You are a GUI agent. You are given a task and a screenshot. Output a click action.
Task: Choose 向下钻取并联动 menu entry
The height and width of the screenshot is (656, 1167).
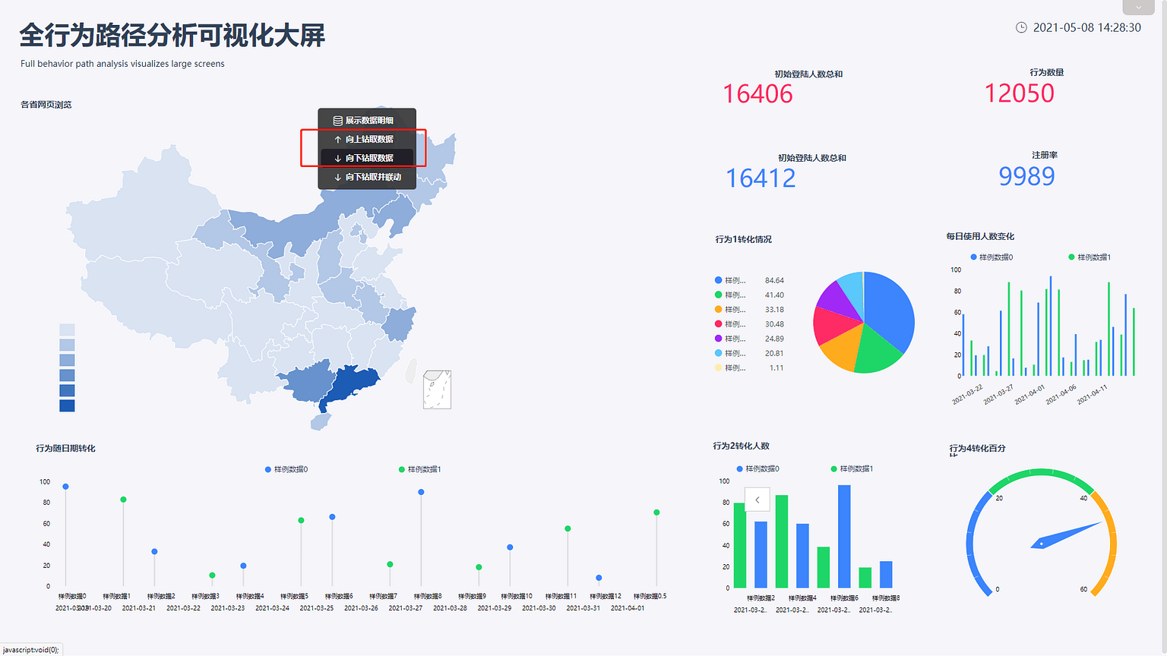[367, 177]
